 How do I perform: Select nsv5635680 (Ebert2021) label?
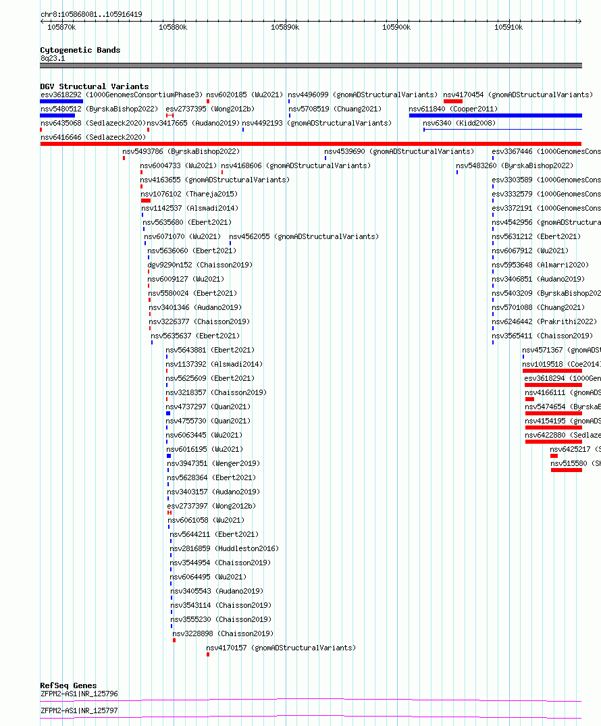pyautogui.click(x=187, y=222)
